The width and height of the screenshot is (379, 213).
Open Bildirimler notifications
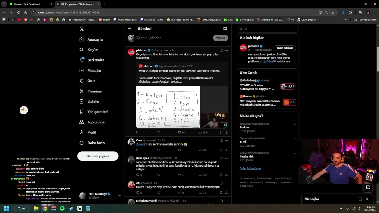[92, 60]
